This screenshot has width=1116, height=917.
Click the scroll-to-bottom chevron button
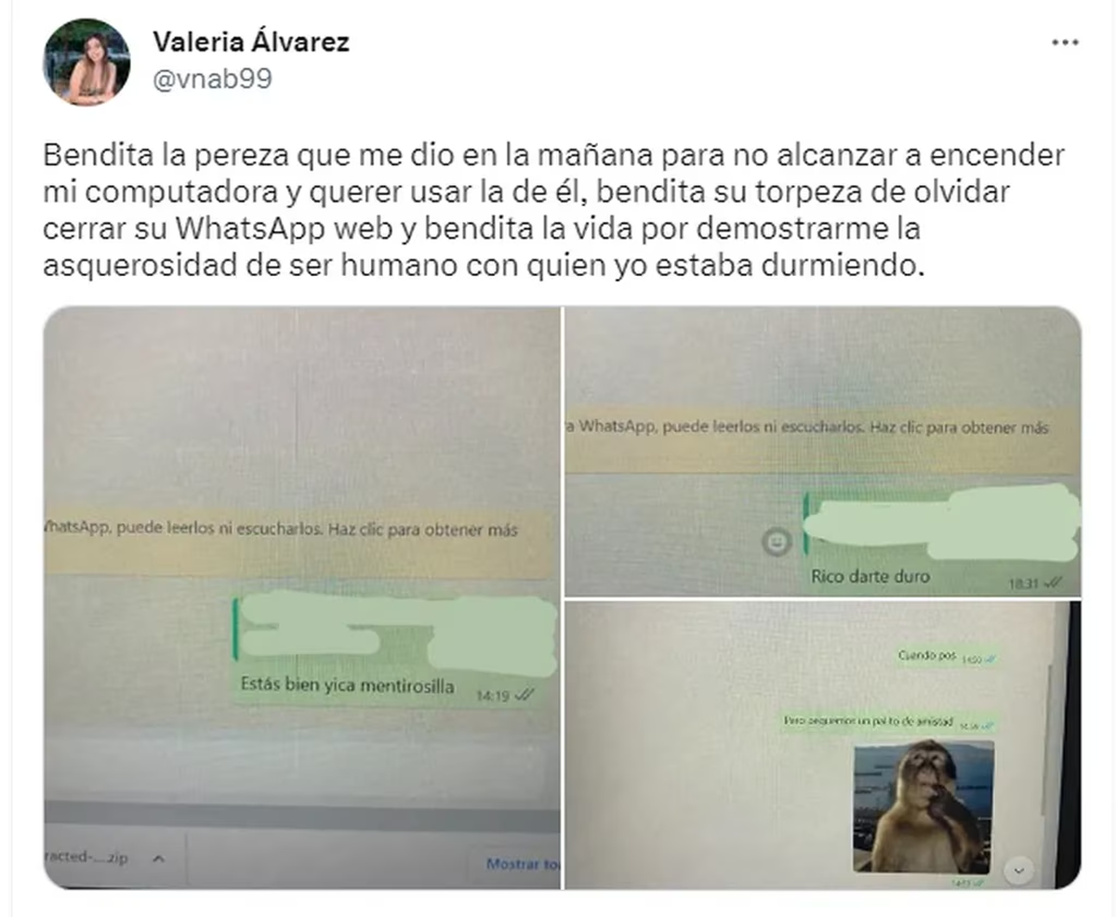click(x=1020, y=871)
